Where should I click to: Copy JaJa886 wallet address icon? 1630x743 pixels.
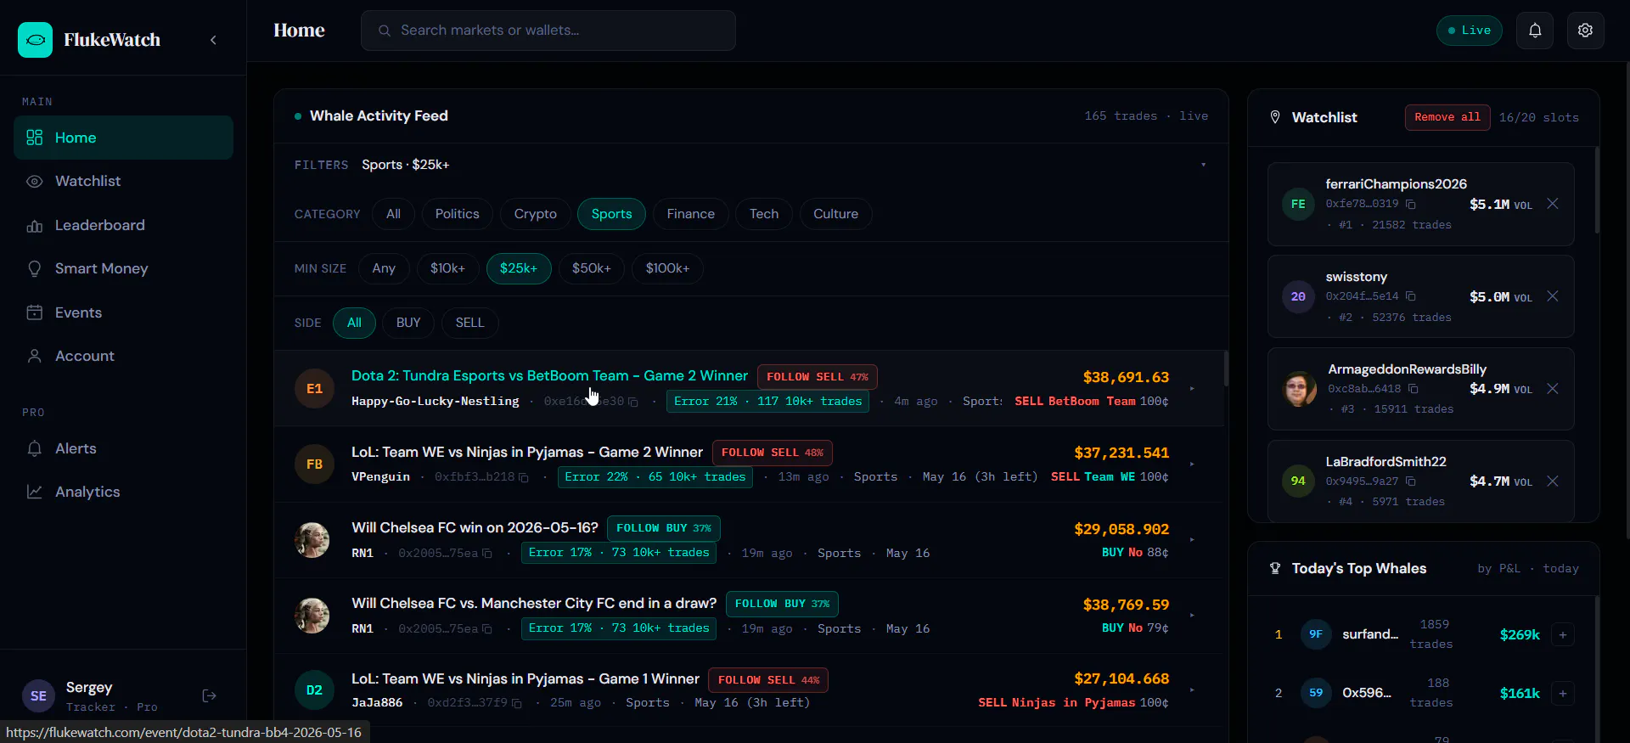pos(517,704)
